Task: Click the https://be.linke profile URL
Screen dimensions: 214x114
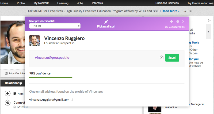Action: coord(17,73)
